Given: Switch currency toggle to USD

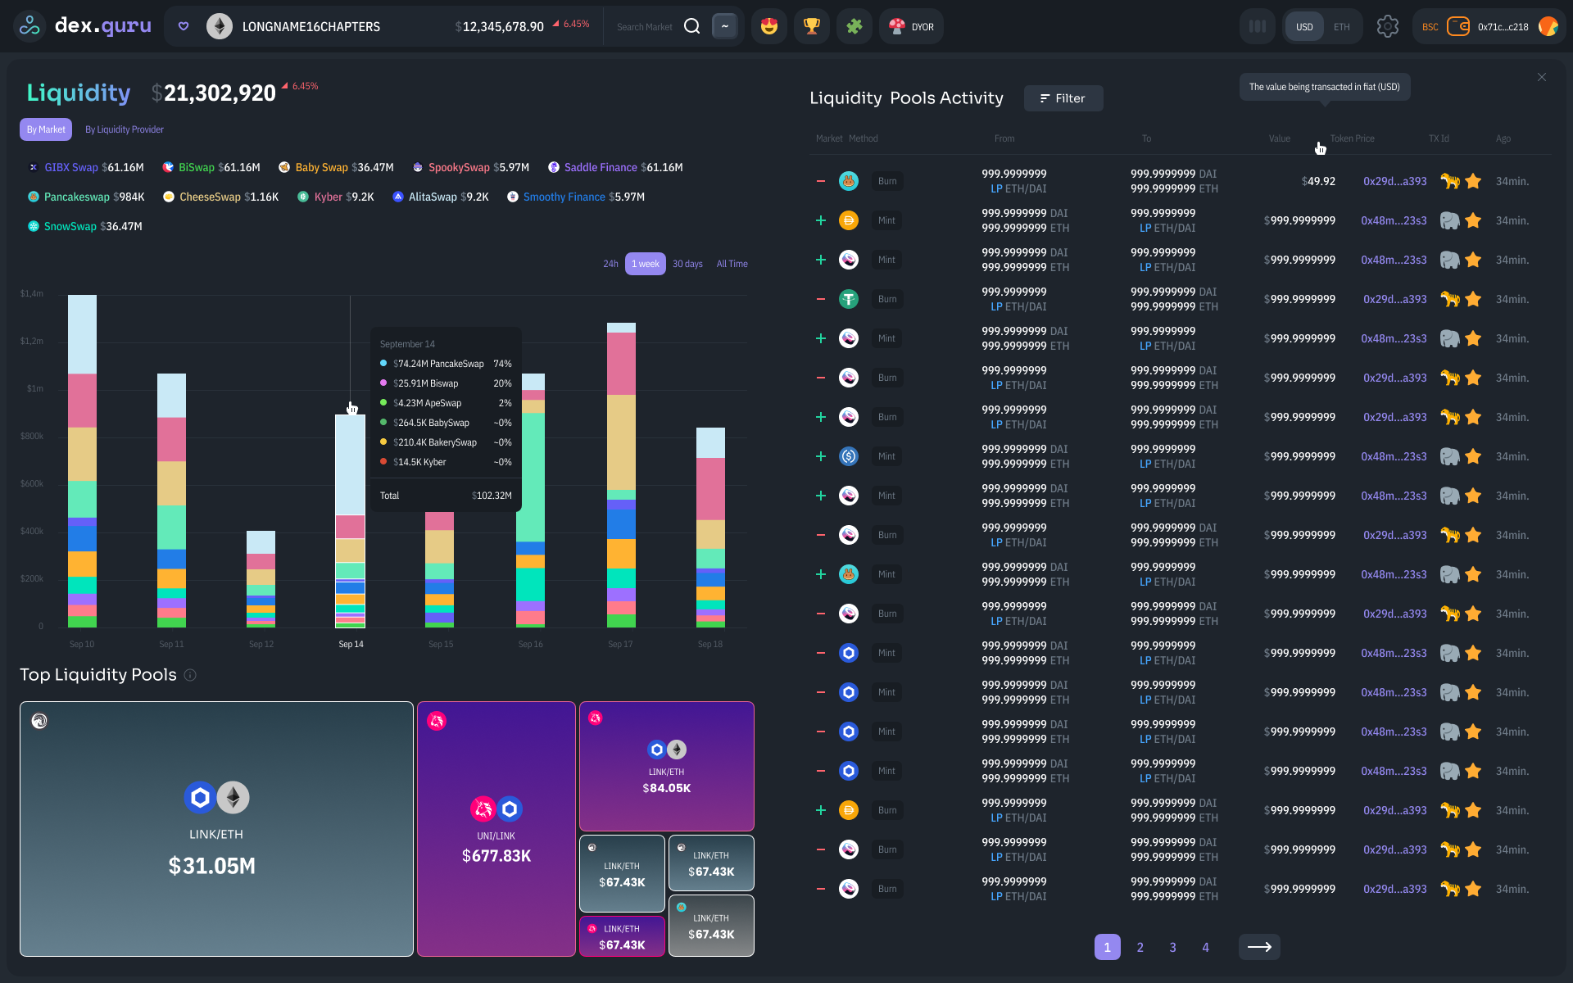Looking at the screenshot, I should (x=1304, y=26).
